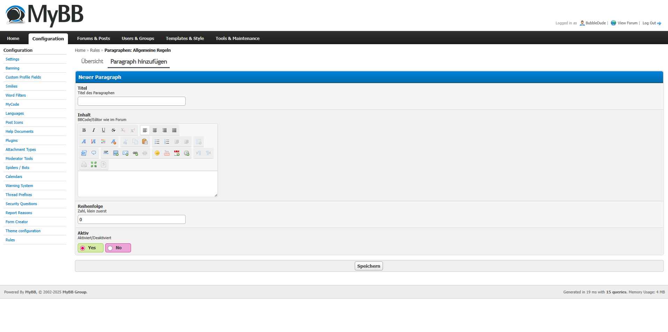668x332 pixels.
Task: Open the Templates & Style menu
Action: click(185, 38)
